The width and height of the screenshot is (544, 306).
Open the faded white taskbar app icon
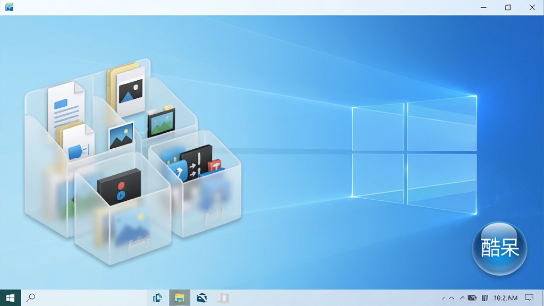[223, 297]
